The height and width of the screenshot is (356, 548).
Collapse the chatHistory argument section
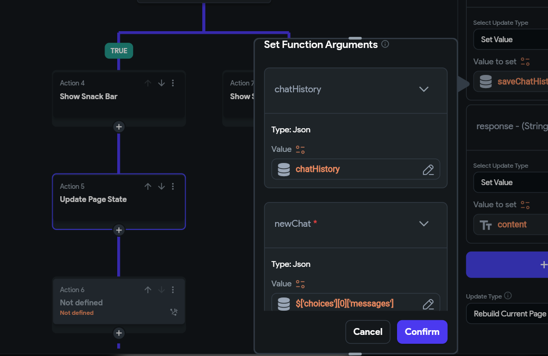pyautogui.click(x=423, y=89)
